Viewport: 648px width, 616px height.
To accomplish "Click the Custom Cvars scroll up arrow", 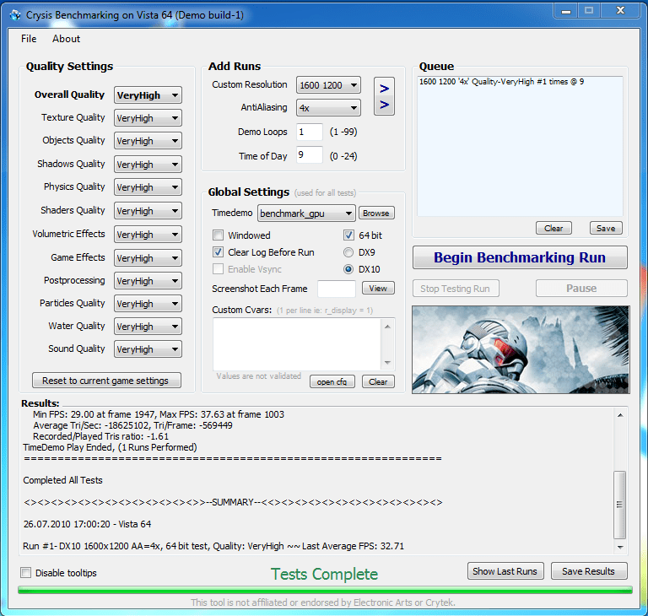I will click(x=387, y=327).
